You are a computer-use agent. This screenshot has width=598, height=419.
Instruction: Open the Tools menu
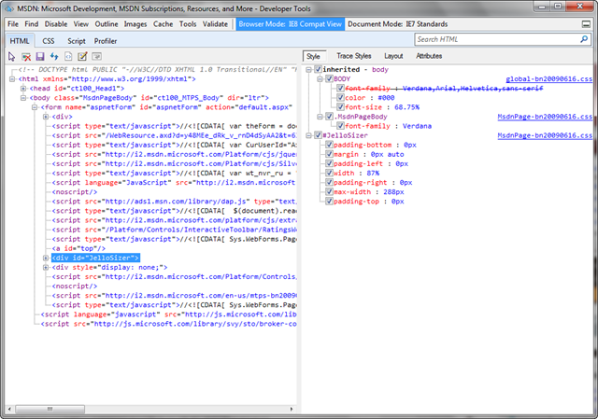point(188,24)
